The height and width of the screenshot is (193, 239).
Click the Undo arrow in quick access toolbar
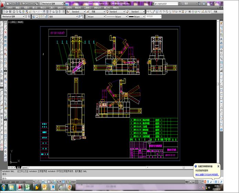pyautogui.click(x=29, y=3)
